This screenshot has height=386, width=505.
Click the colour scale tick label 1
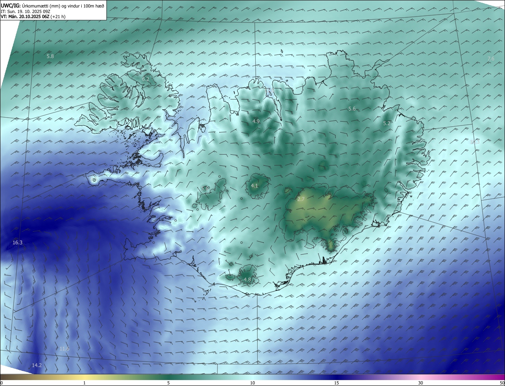pos(84,383)
